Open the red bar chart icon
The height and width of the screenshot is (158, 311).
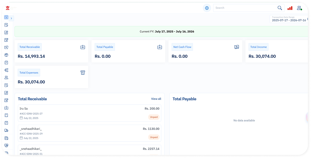coord(290,8)
